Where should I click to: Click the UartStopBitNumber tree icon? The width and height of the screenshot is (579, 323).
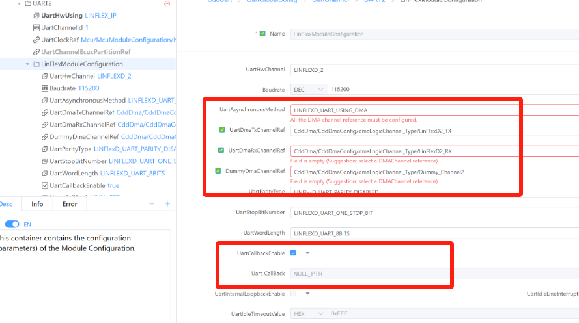click(x=45, y=161)
